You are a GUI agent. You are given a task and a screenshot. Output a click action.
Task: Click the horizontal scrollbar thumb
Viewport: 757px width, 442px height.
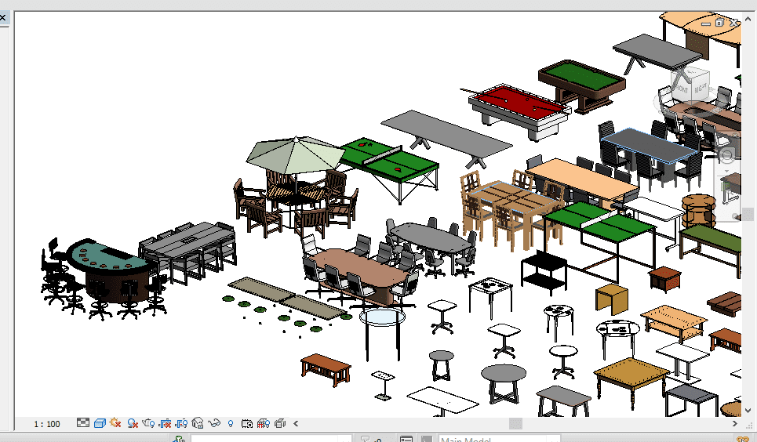click(515, 423)
